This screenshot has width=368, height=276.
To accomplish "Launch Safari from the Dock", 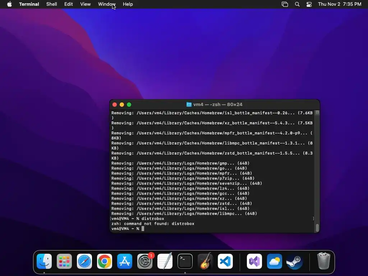I will coord(84,261).
